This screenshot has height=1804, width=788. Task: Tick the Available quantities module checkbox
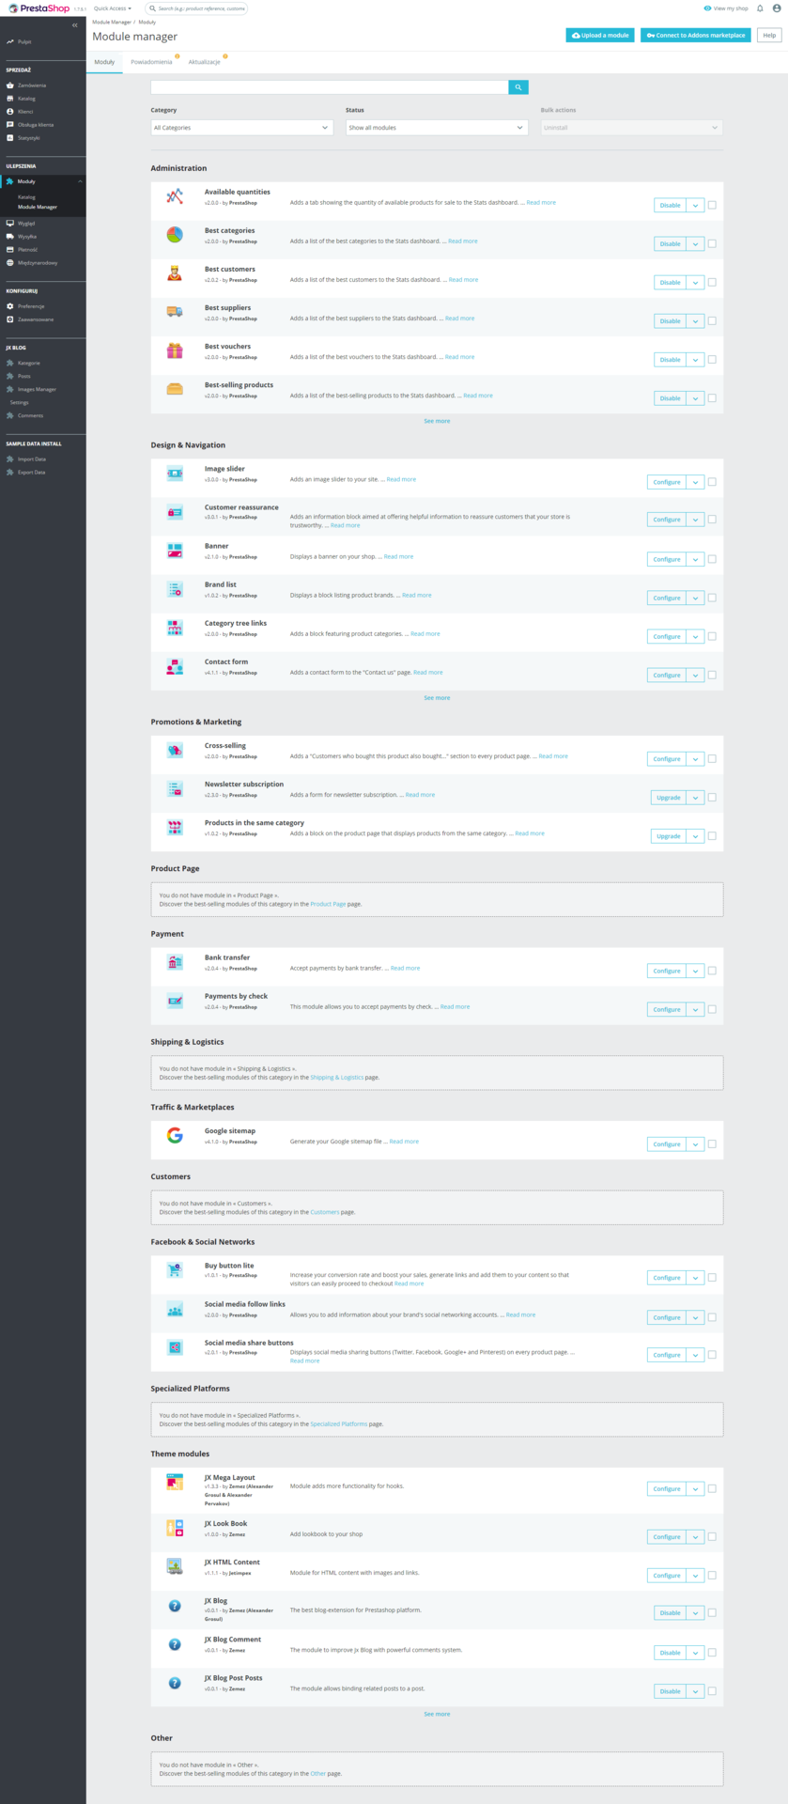[712, 205]
